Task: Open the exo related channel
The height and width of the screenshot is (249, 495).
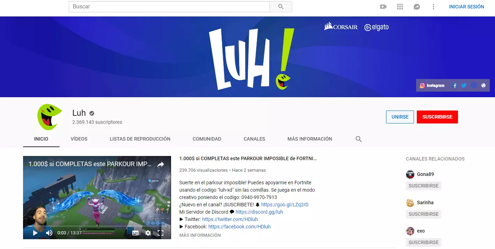Action: pyautogui.click(x=421, y=231)
